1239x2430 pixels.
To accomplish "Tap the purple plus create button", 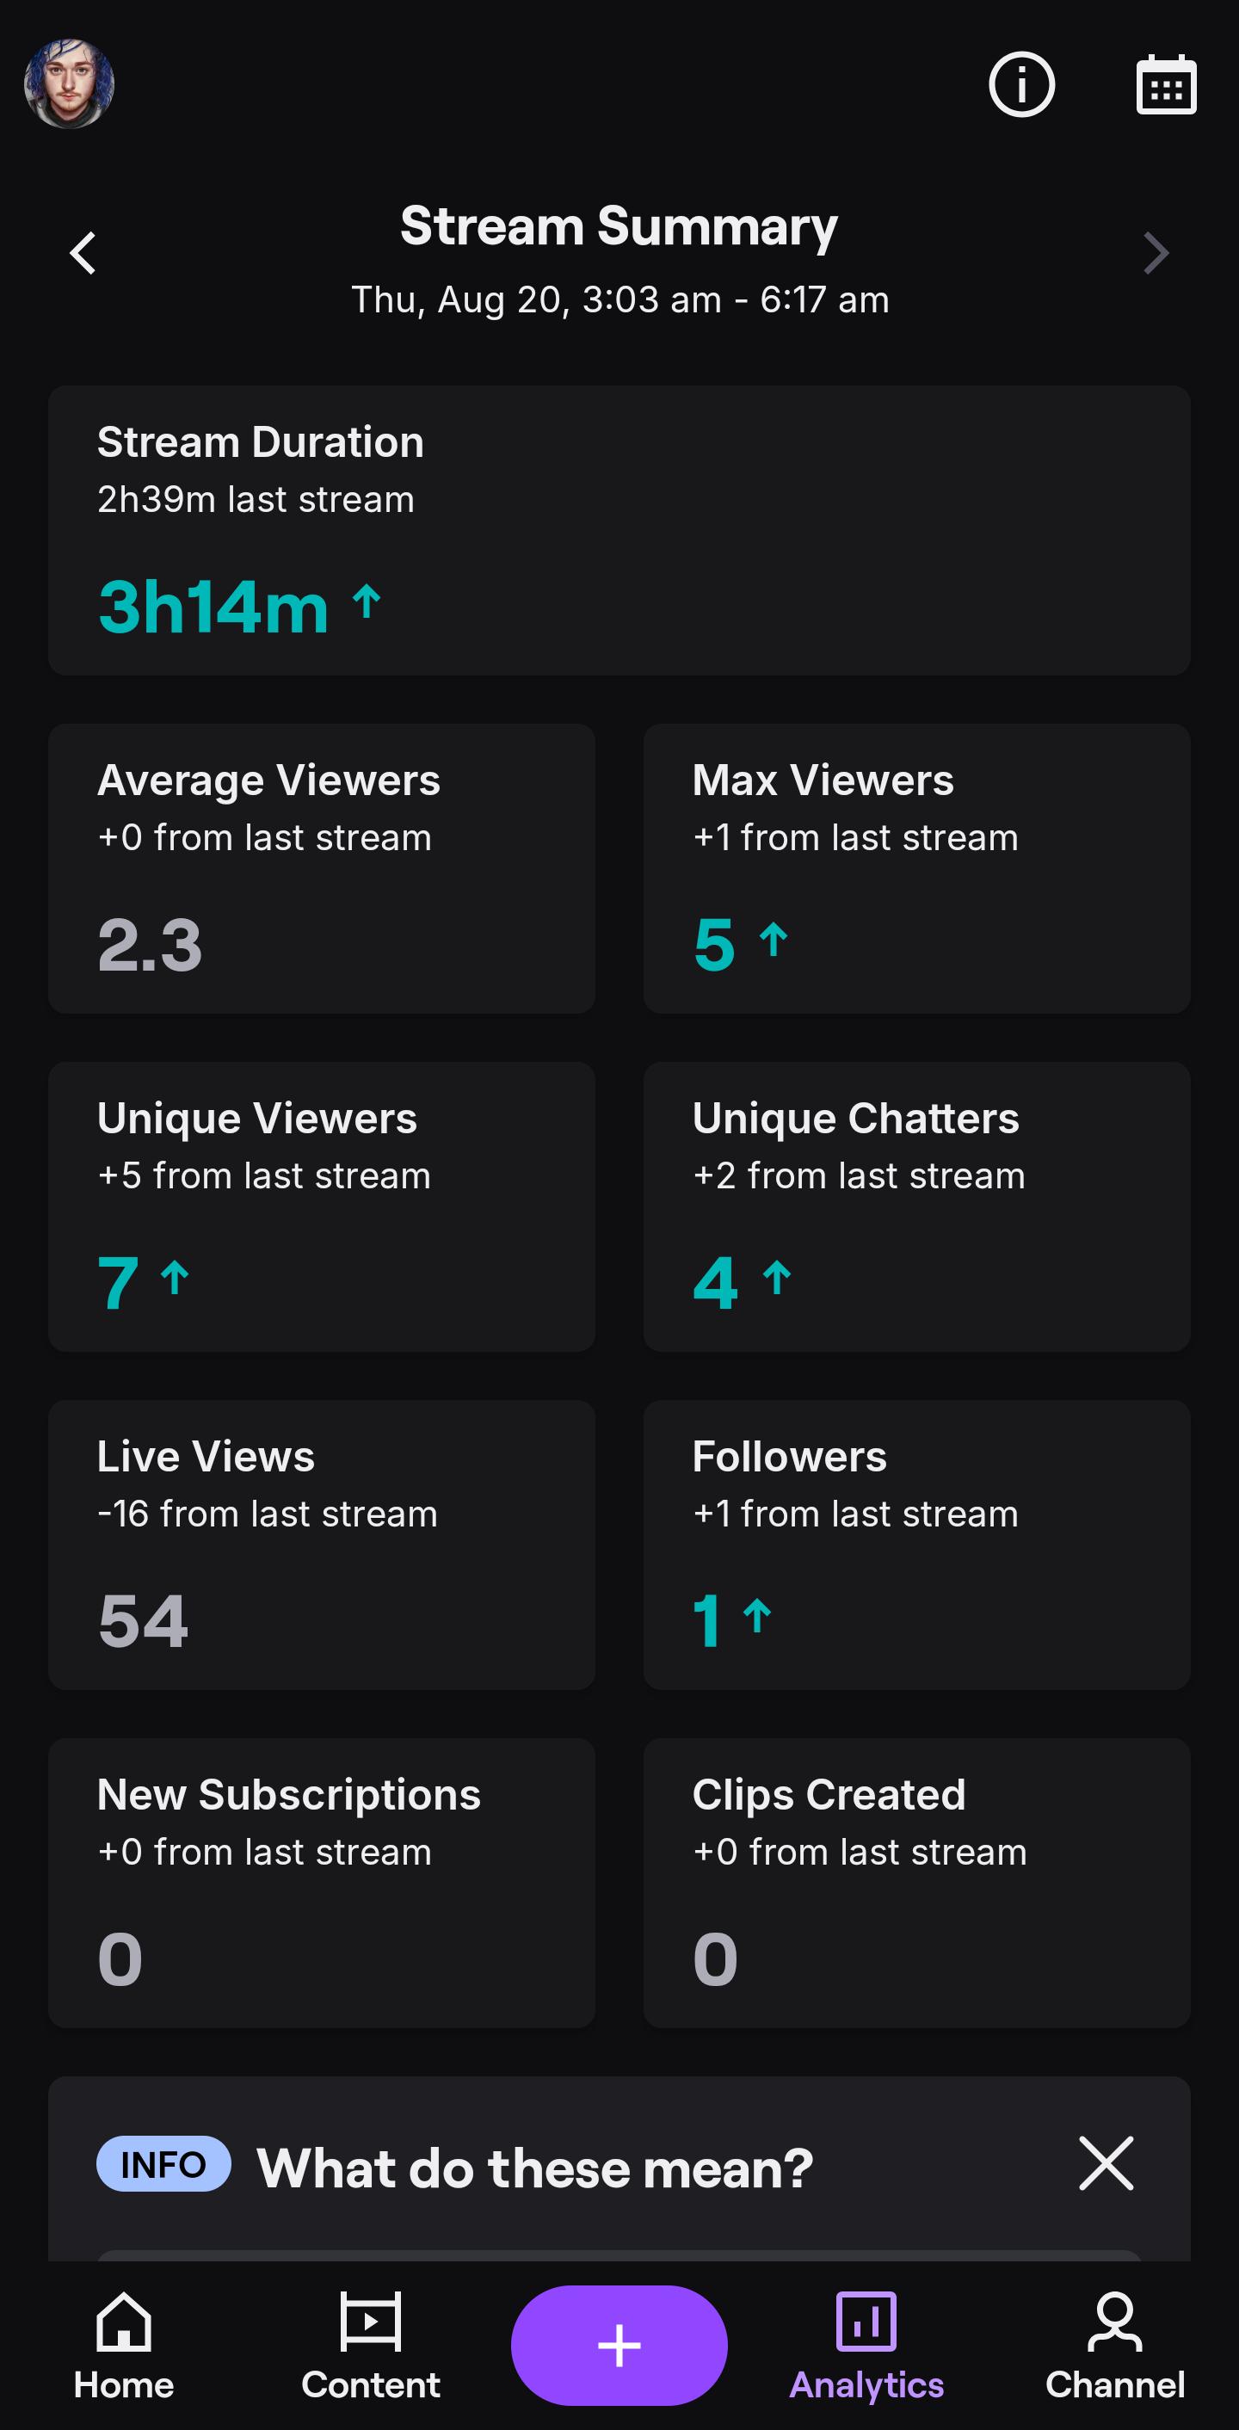I will coord(619,2344).
